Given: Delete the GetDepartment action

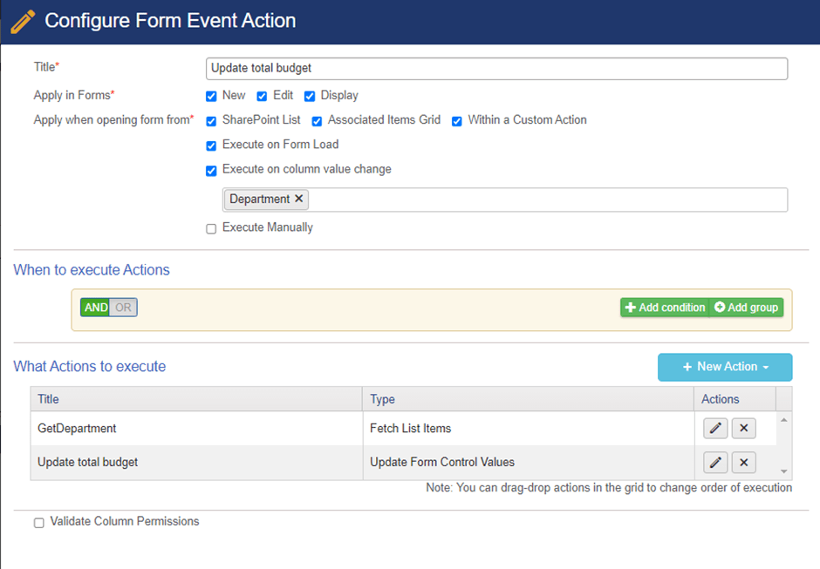Looking at the screenshot, I should click(743, 429).
